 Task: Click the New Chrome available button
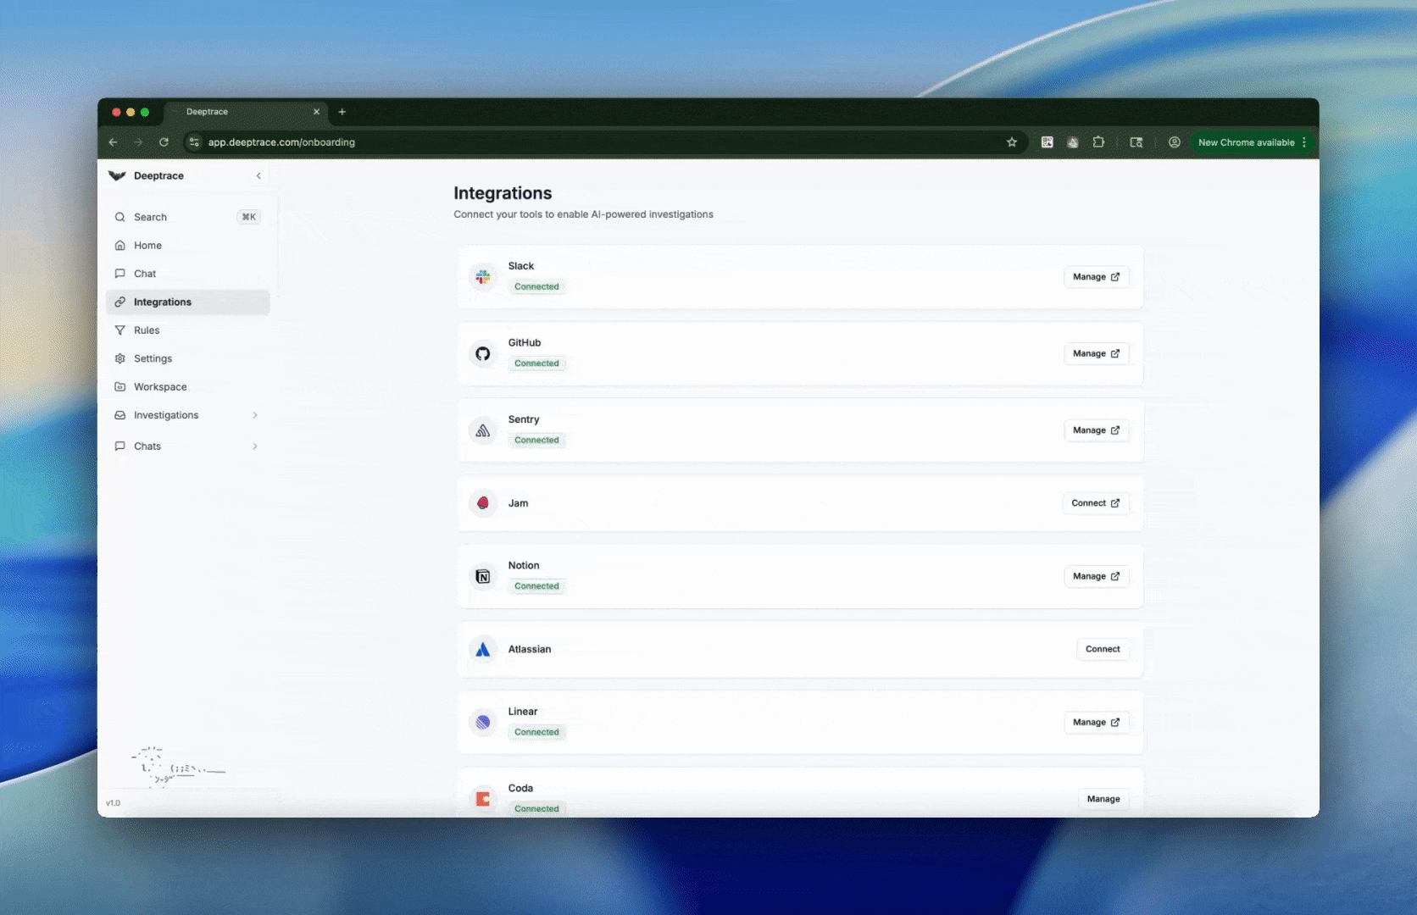pos(1246,142)
